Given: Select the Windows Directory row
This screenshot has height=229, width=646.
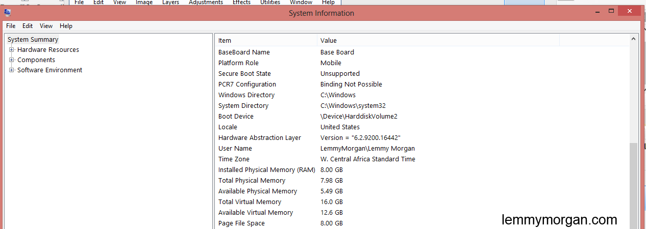Looking at the screenshot, I should click(x=422, y=95).
